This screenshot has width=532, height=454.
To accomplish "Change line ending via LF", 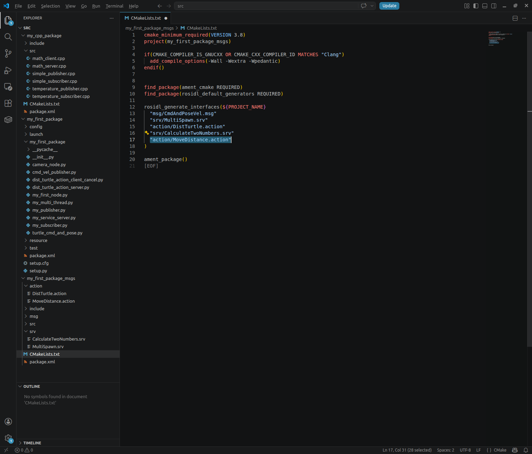I will pos(479,450).
